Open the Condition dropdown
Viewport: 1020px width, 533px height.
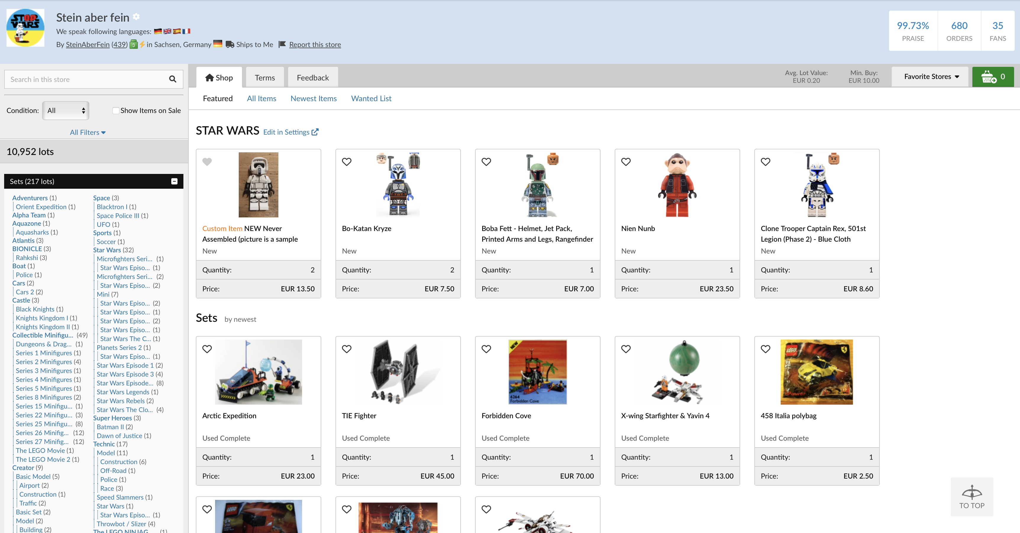tap(65, 111)
